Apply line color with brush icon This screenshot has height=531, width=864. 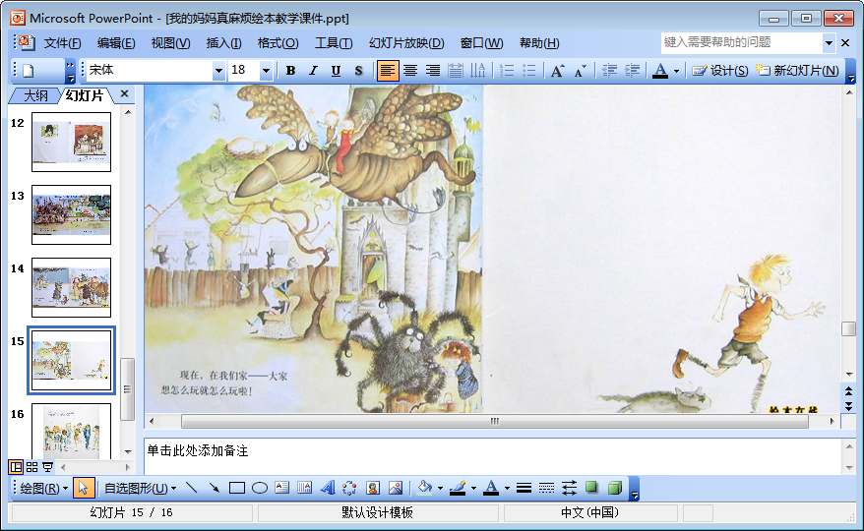click(458, 488)
